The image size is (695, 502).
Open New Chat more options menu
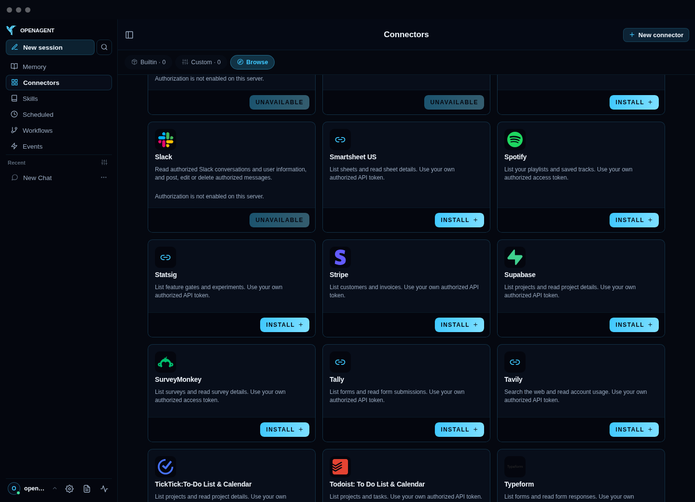point(104,178)
